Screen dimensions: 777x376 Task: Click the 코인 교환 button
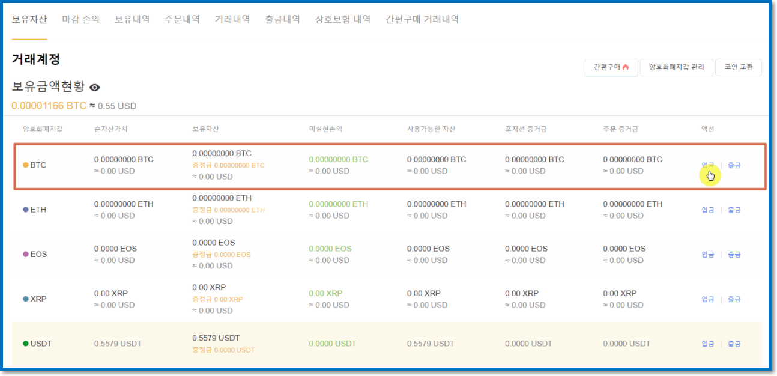(x=738, y=67)
